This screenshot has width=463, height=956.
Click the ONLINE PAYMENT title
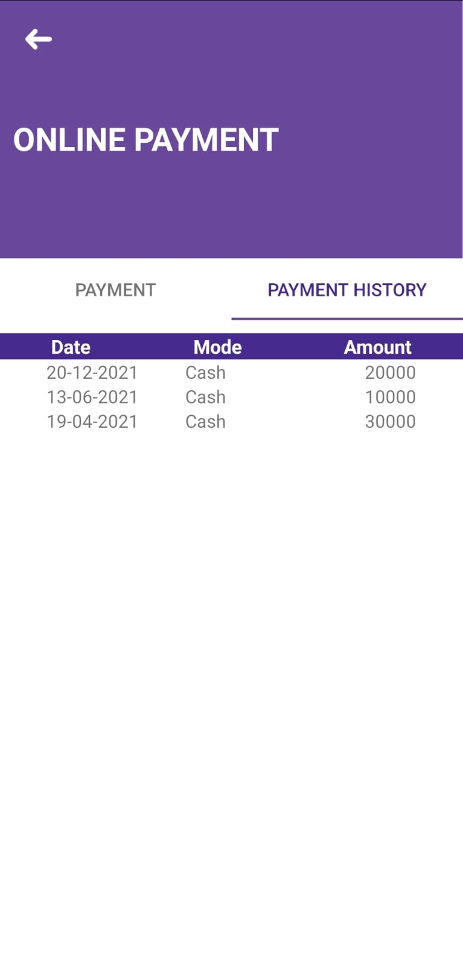[146, 140]
